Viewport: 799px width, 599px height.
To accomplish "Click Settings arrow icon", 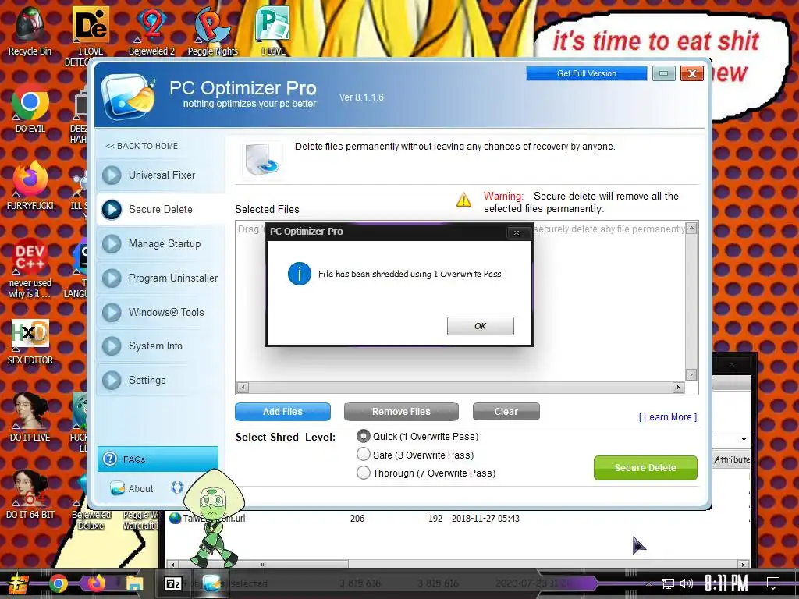I will pos(112,381).
